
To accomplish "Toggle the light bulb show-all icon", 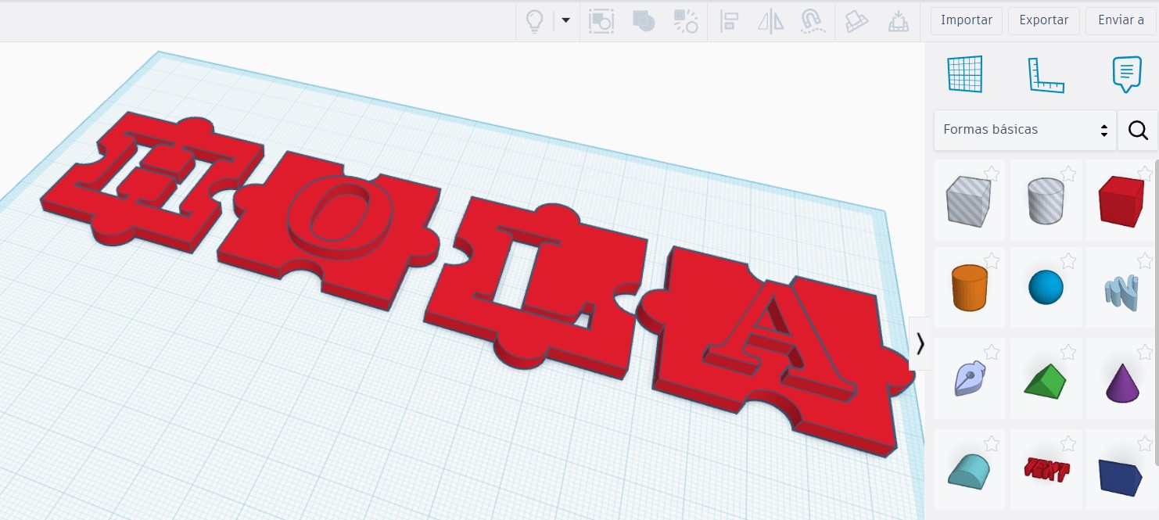I will point(535,21).
